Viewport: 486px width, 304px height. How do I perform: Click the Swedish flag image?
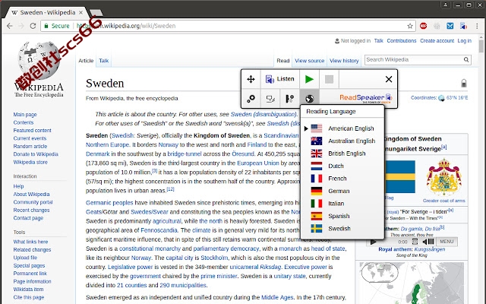pos(400,177)
